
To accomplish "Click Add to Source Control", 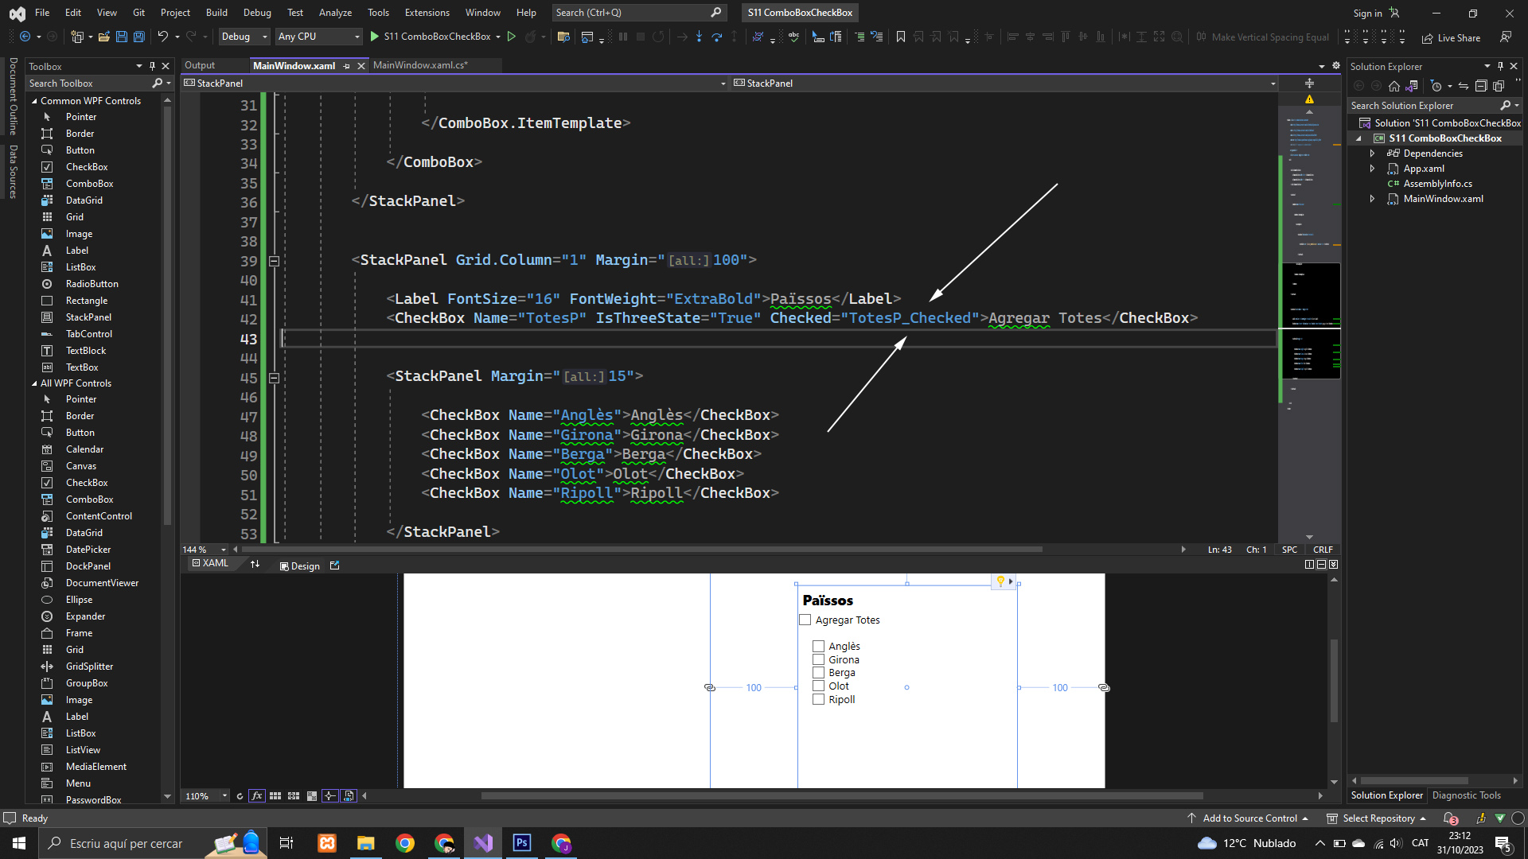I will tap(1249, 818).
